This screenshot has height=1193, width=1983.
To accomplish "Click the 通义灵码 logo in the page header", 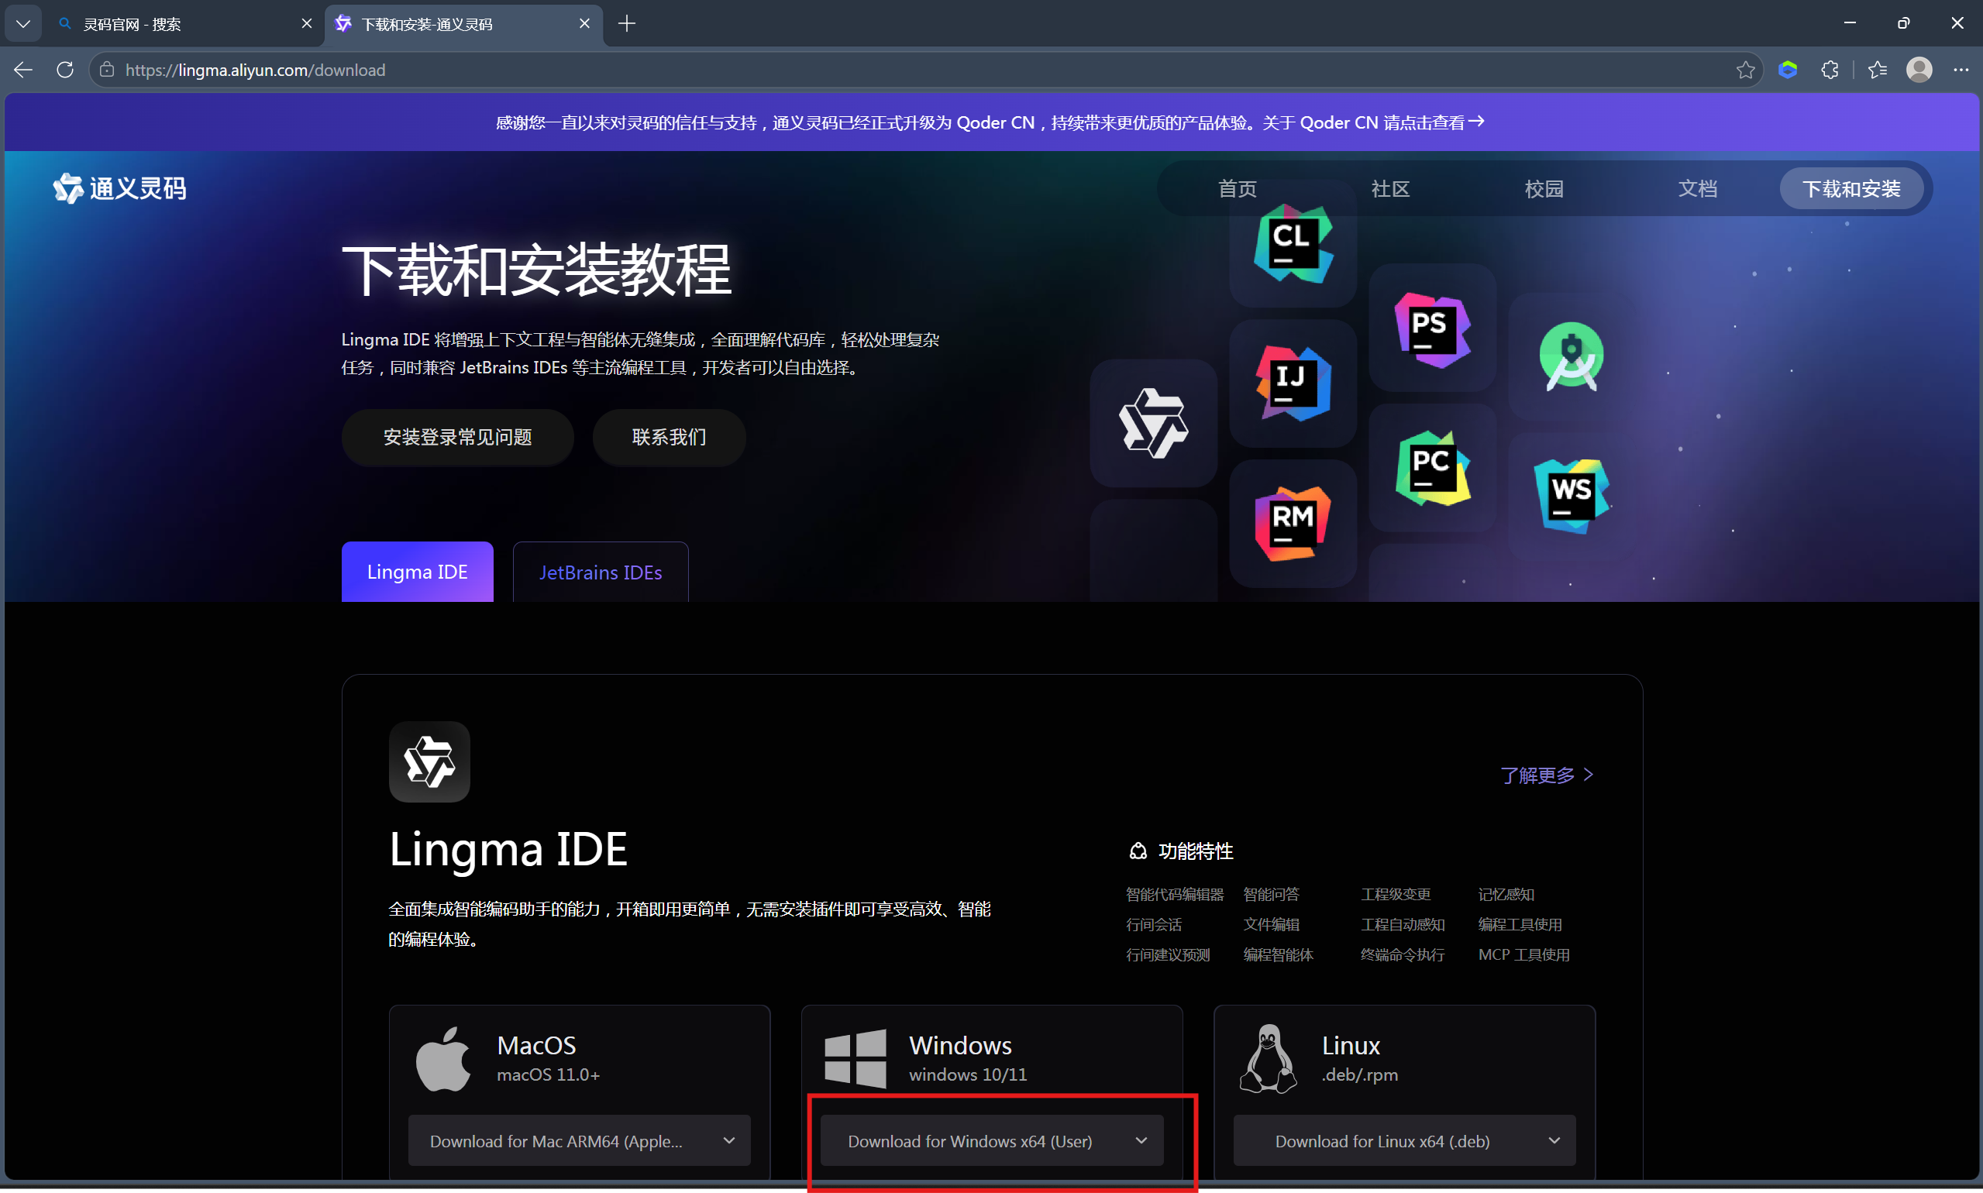I will [120, 189].
